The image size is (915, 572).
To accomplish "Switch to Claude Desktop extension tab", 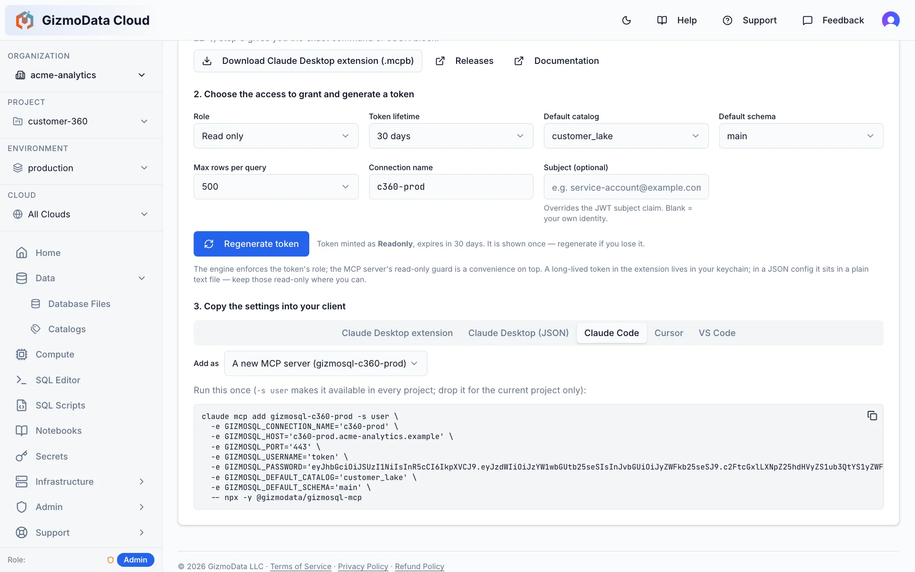I will tap(397, 333).
